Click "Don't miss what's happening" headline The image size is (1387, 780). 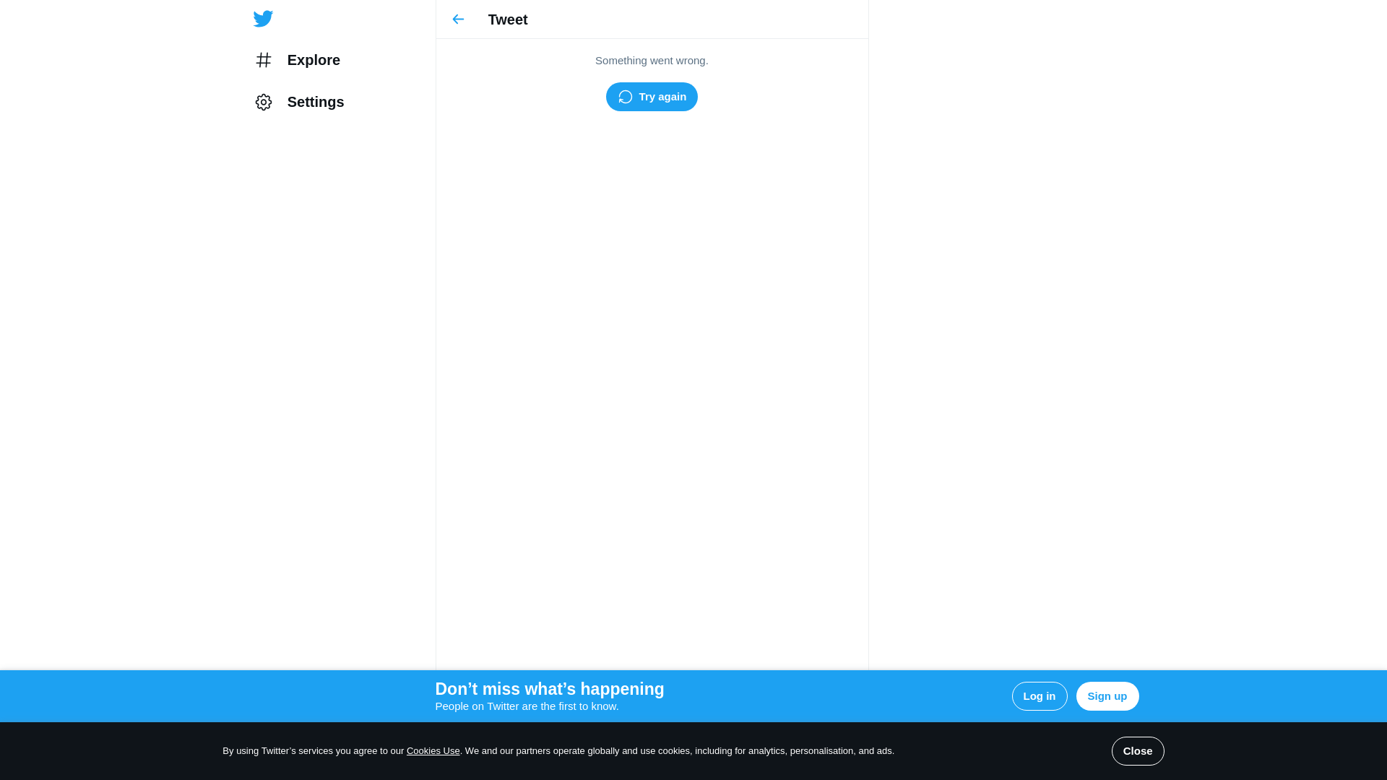tap(549, 689)
